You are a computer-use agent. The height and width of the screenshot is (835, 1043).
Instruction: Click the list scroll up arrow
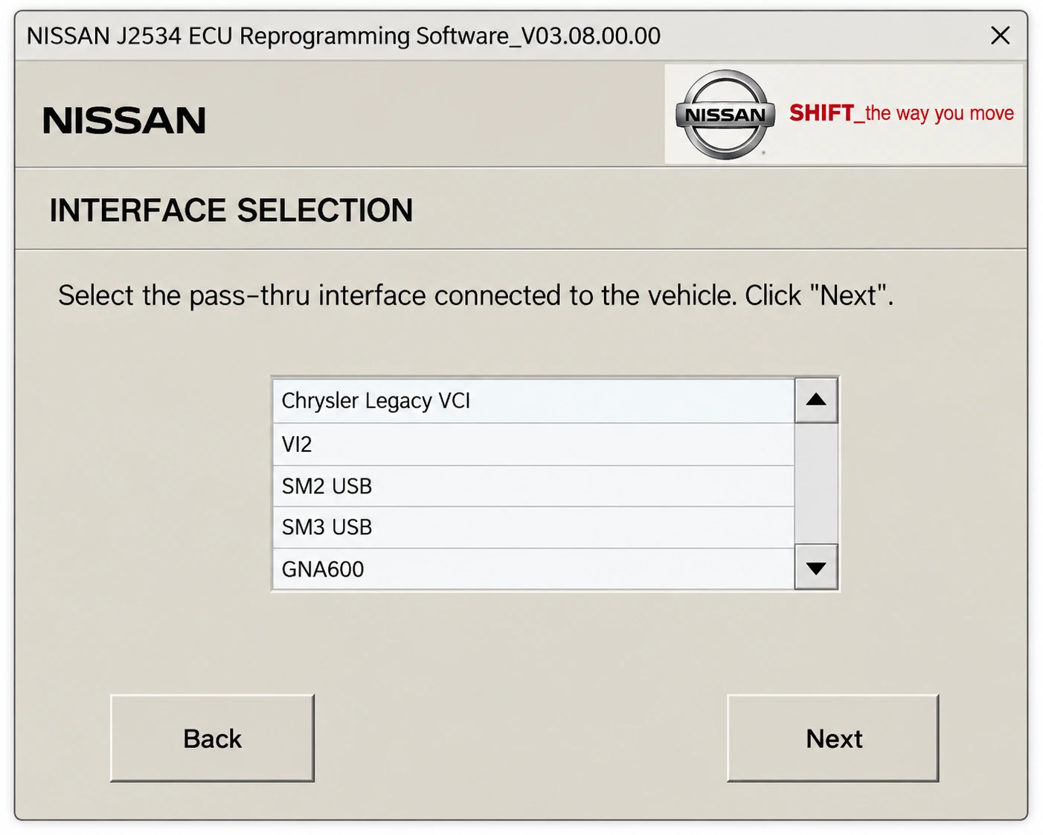pos(816,400)
